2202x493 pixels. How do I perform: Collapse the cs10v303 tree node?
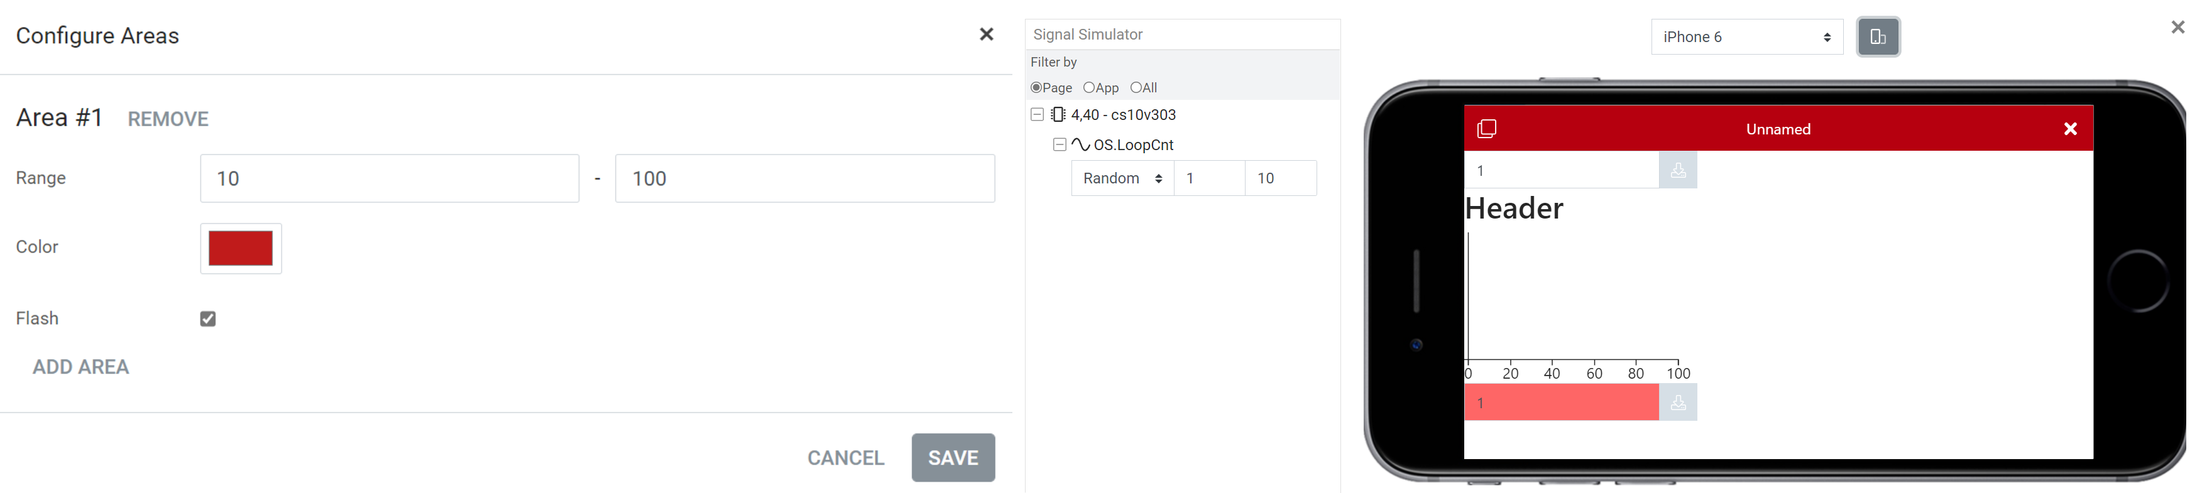pyautogui.click(x=1037, y=114)
